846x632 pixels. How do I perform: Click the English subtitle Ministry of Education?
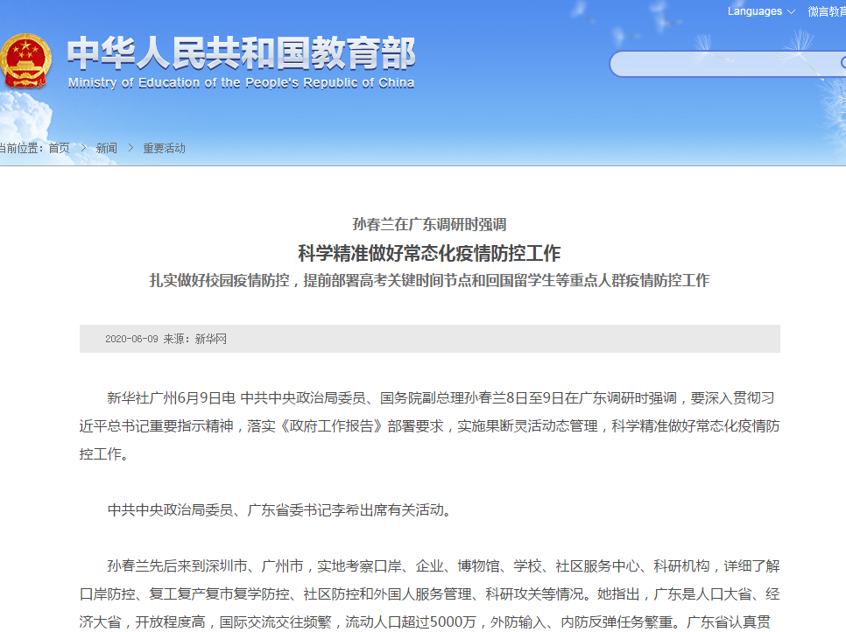tap(241, 82)
